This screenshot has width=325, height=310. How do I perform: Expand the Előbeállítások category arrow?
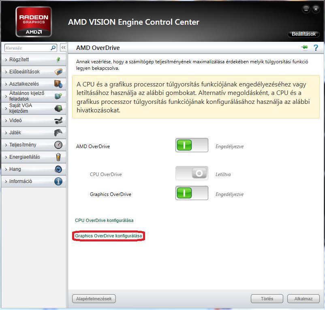point(6,72)
